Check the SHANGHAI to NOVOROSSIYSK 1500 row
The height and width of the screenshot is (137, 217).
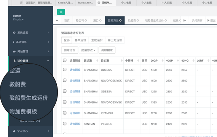coord(65,80)
